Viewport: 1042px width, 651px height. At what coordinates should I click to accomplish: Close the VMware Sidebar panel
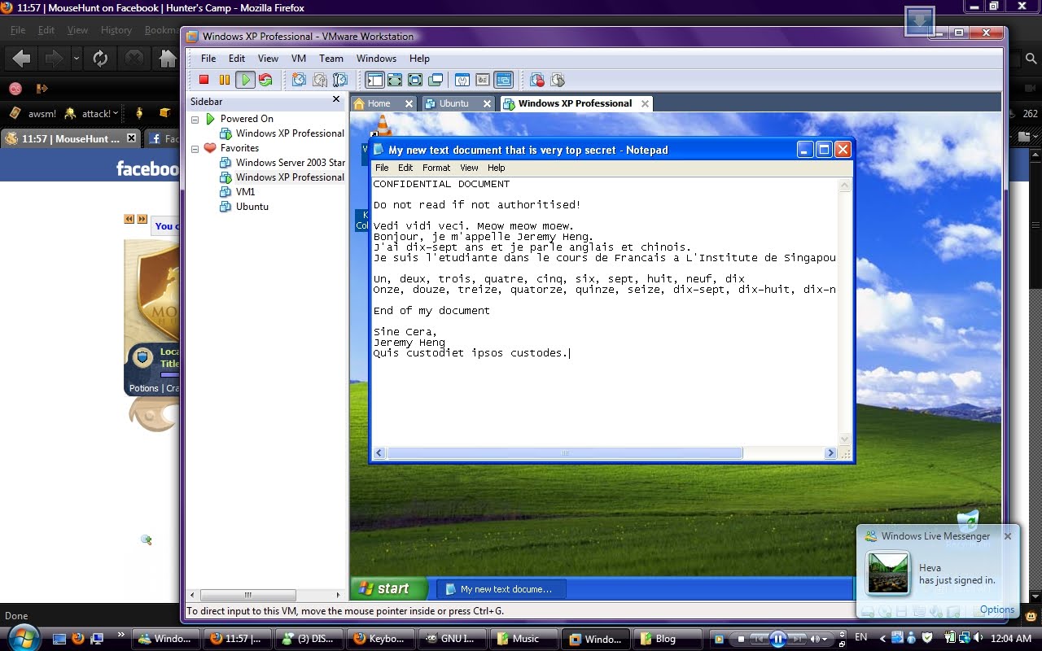(336, 99)
